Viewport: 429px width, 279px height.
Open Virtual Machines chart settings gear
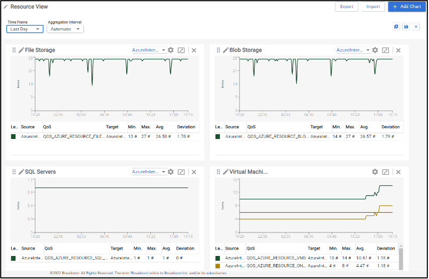[375, 172]
